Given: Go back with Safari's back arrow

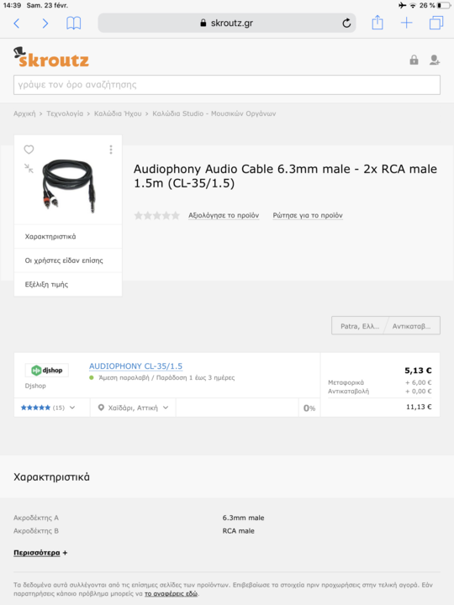Looking at the screenshot, I should click(17, 24).
